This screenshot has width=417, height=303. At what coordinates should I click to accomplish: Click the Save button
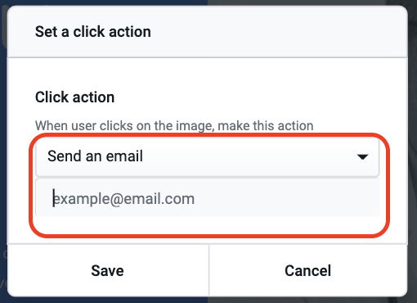tap(108, 270)
